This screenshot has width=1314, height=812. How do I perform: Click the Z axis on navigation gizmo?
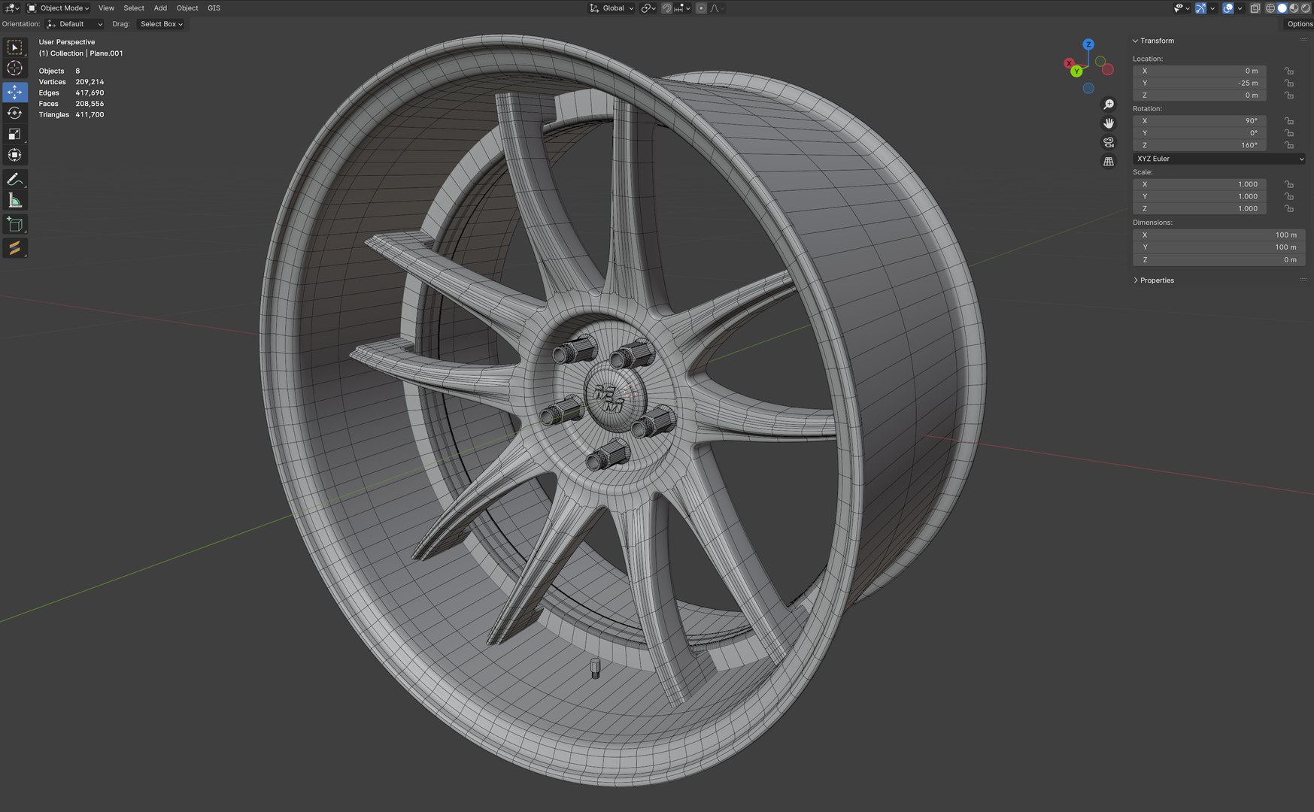tap(1088, 44)
